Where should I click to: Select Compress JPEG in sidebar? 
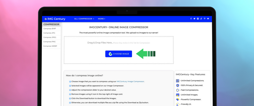[51, 37]
